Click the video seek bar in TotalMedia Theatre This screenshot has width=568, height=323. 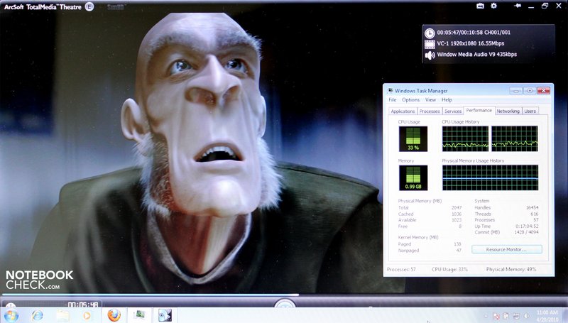point(284,295)
